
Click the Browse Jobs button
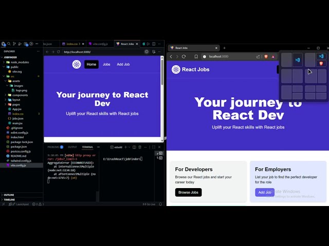coord(188,193)
